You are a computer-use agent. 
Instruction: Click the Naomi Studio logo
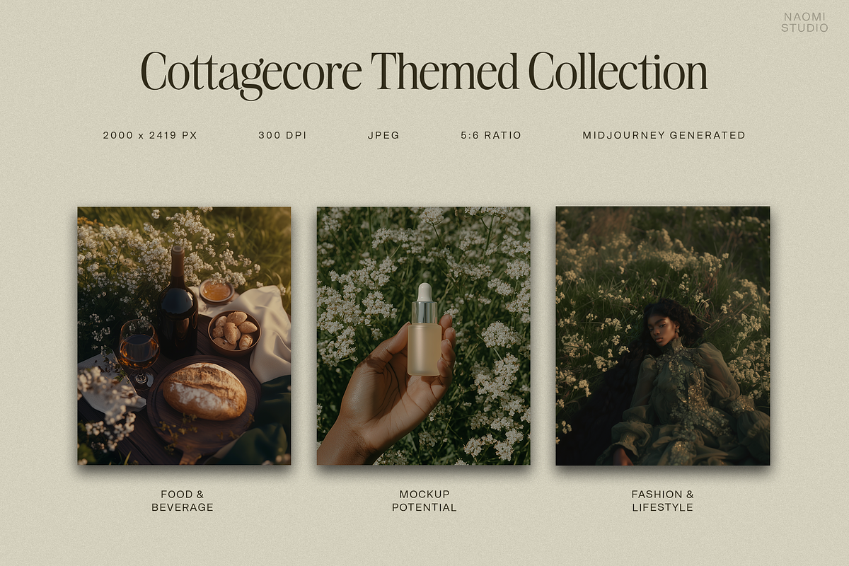804,23
